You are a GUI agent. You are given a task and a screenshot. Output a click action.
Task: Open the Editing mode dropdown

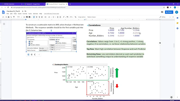pyautogui.click(x=165, y=17)
